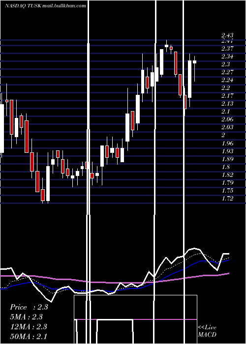Click the 2.1 price axis label

(x=225, y=112)
